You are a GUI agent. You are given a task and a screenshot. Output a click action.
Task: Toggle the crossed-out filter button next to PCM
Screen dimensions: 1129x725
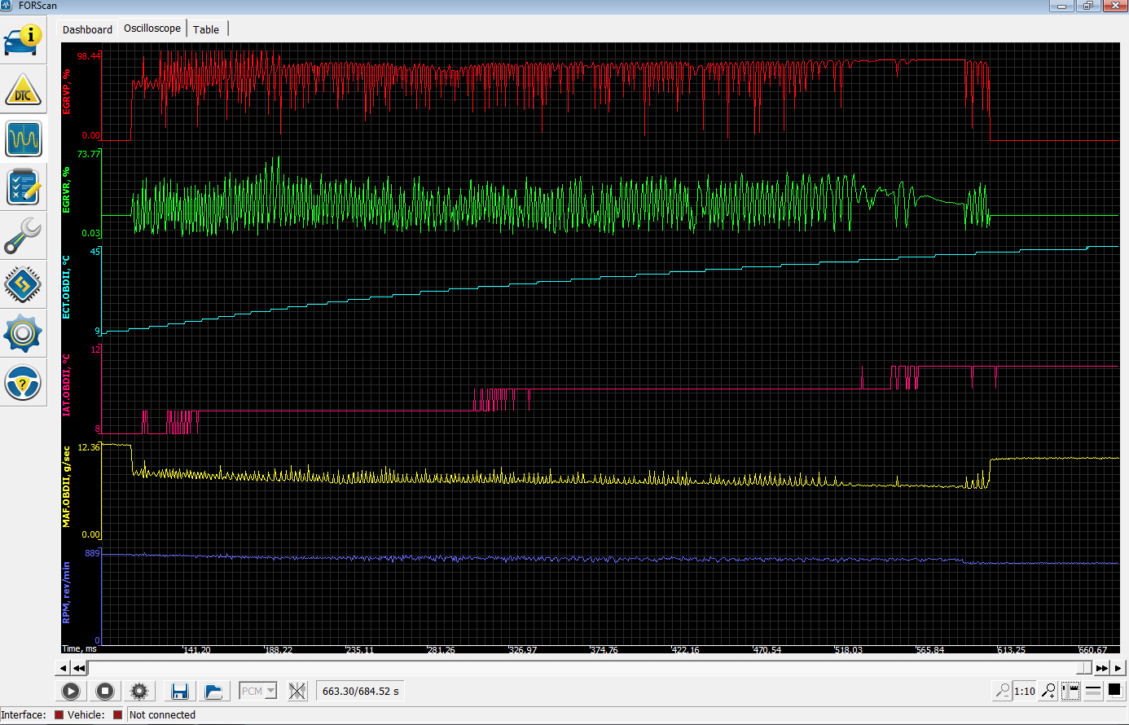[297, 692]
